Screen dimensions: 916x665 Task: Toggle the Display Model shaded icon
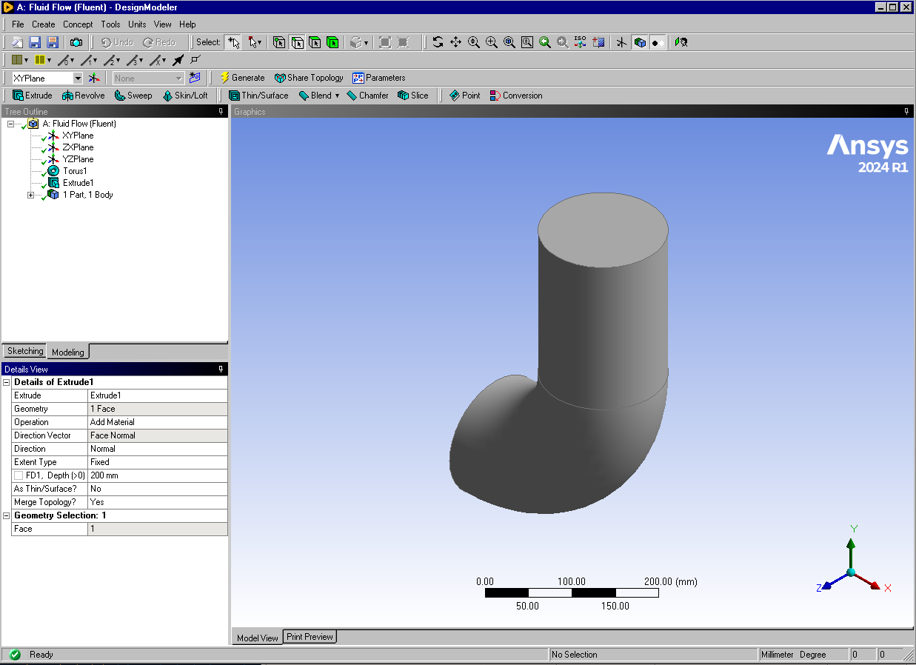pyautogui.click(x=639, y=42)
